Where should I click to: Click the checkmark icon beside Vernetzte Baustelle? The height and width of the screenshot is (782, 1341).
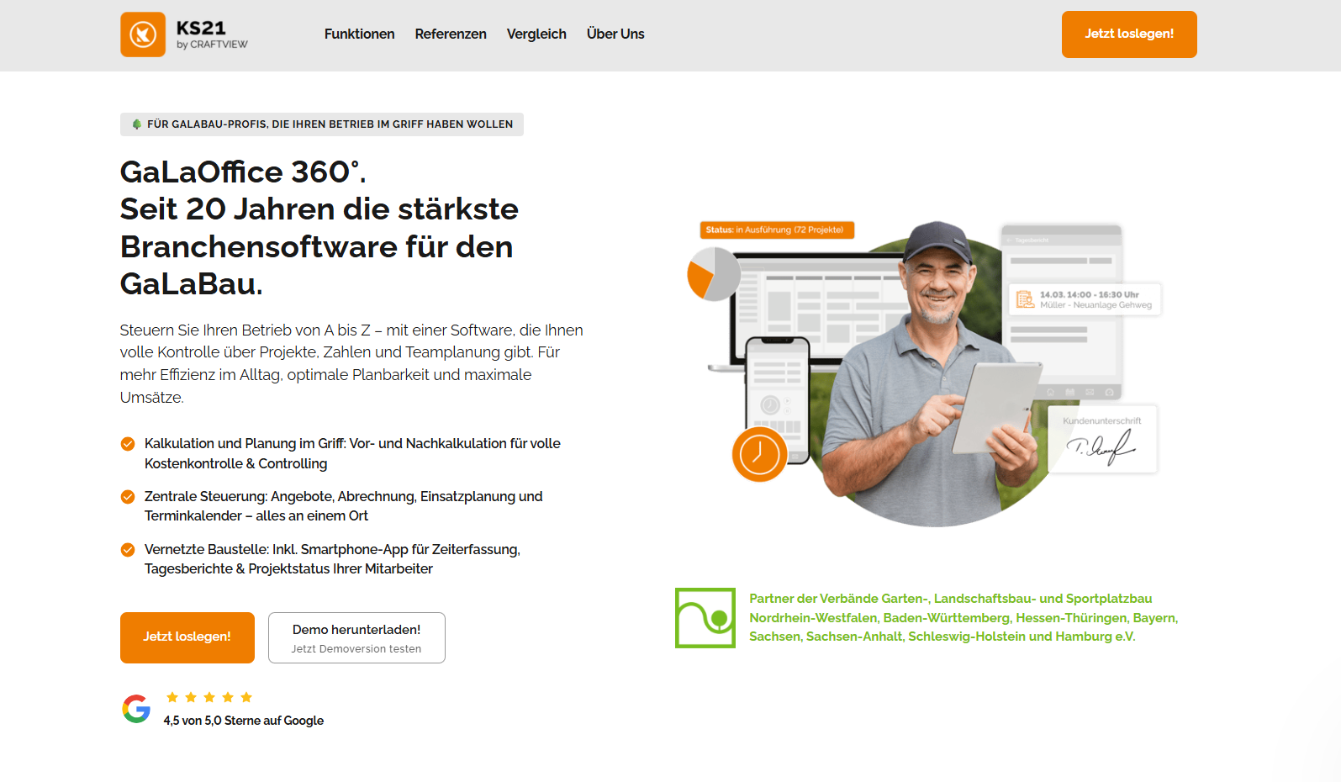click(128, 550)
